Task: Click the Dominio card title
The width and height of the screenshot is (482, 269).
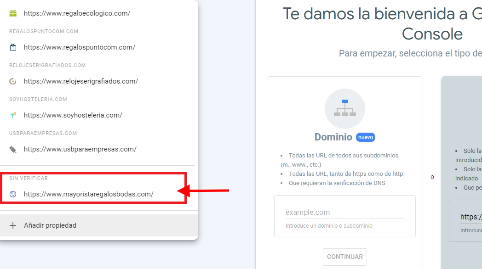Action: click(333, 137)
